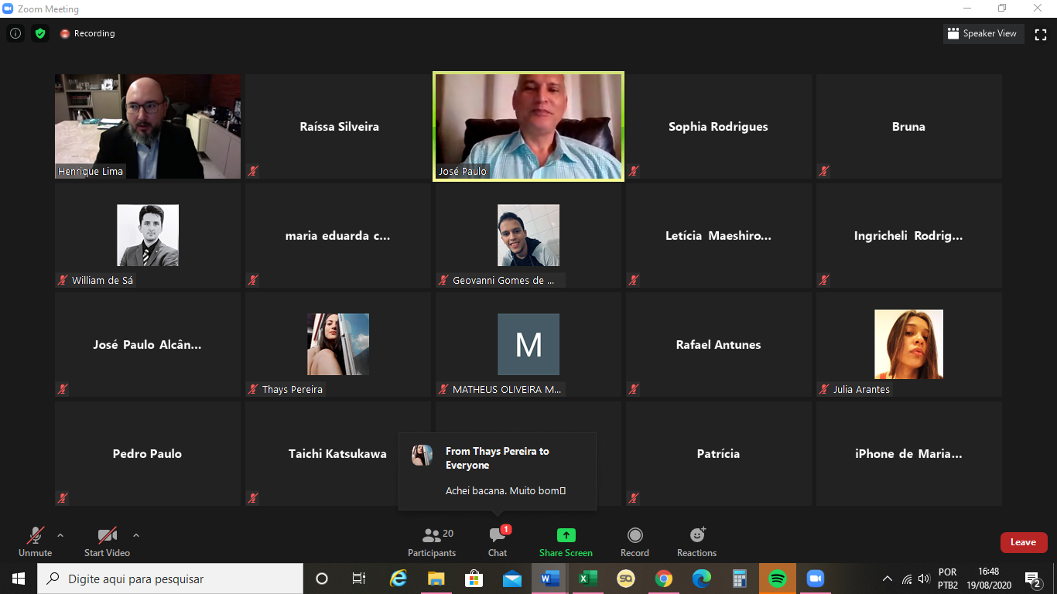Expand video options arrow next to Start Video
The image size is (1057, 594).
136,535
